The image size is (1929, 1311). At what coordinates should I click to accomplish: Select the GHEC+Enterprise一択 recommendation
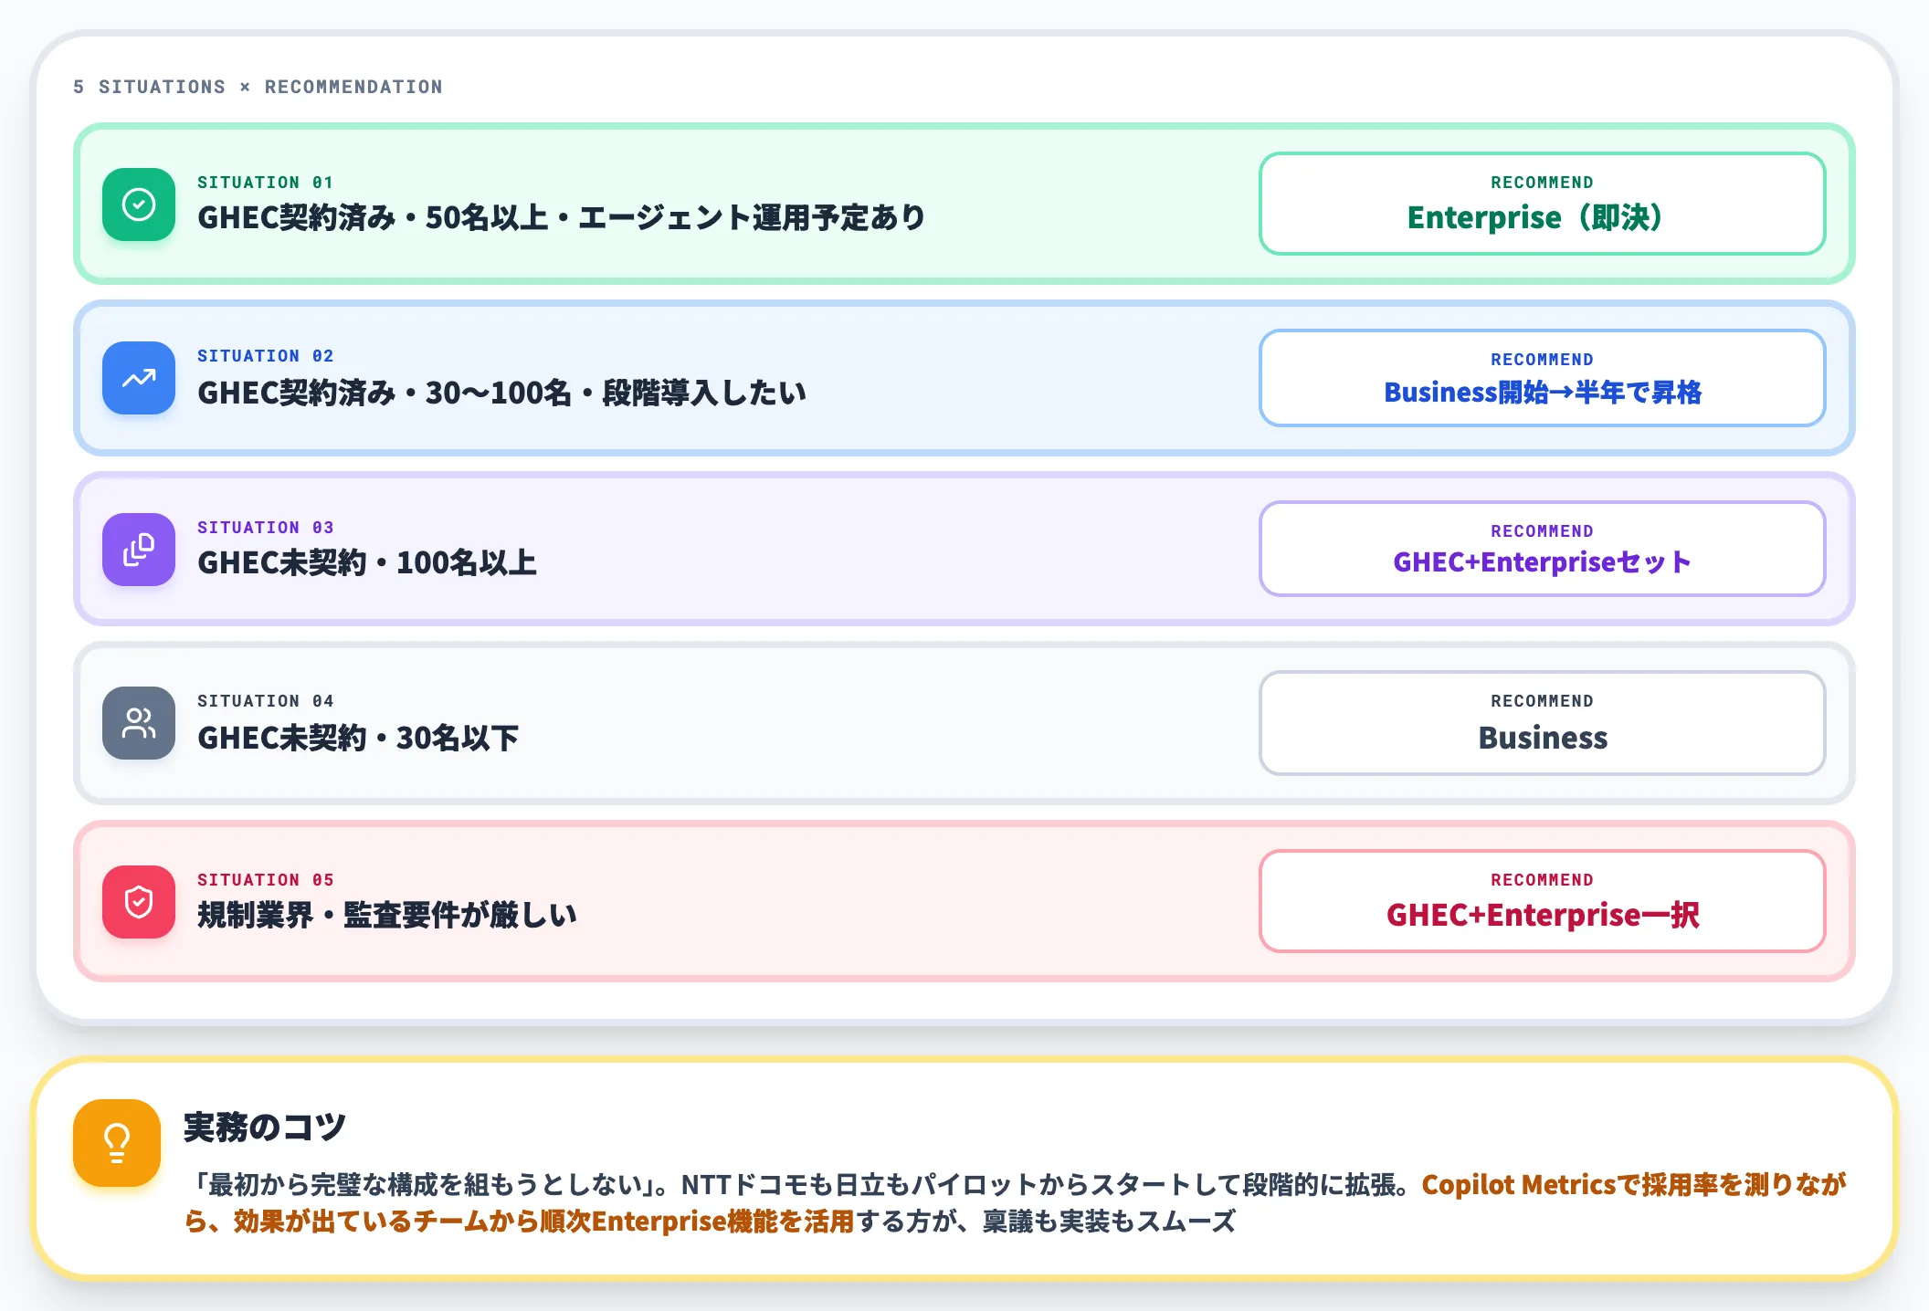pyautogui.click(x=1543, y=901)
